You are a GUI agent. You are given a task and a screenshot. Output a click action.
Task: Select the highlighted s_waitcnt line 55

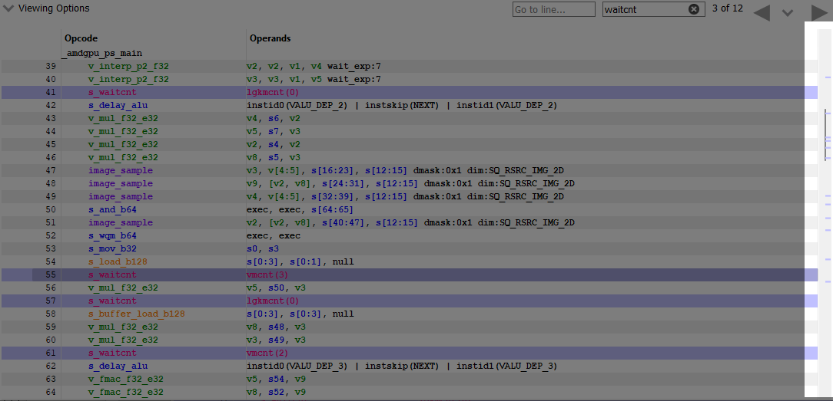(x=112, y=274)
